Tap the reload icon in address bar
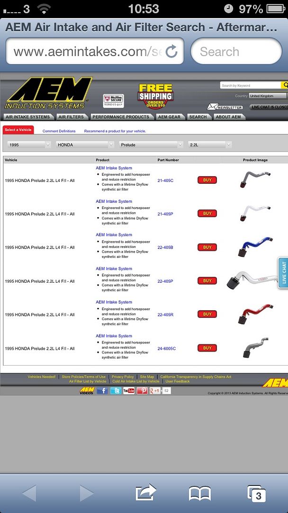Viewport: 288px width, 513px height. point(171,51)
